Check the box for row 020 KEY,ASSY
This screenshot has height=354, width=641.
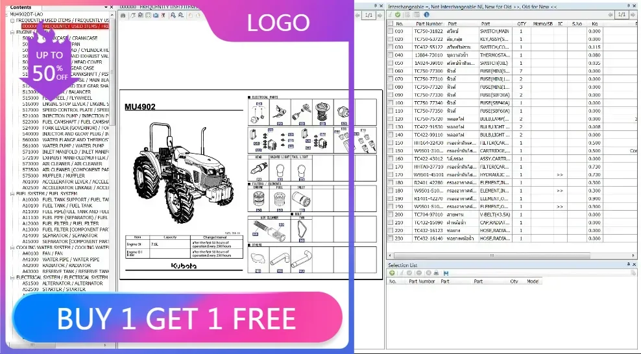[x=391, y=39]
